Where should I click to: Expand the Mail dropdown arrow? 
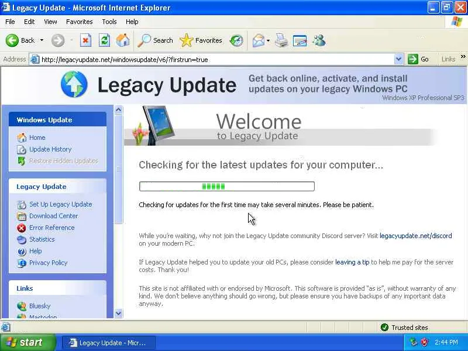click(x=268, y=40)
